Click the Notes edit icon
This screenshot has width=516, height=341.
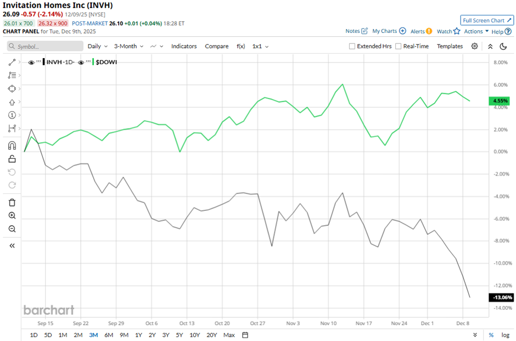364,31
